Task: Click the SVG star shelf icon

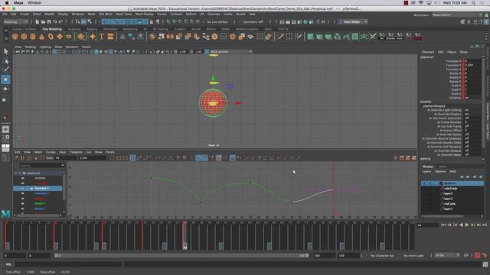Action: pyautogui.click(x=93, y=37)
